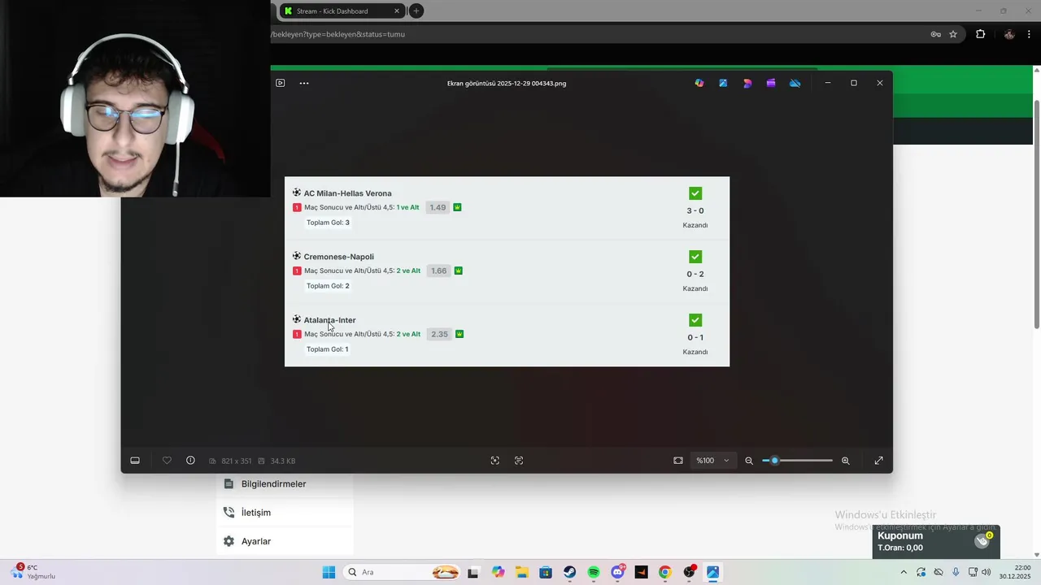The height and width of the screenshot is (585, 1041).
Task: Open Task View from the taskbar
Action: click(473, 572)
